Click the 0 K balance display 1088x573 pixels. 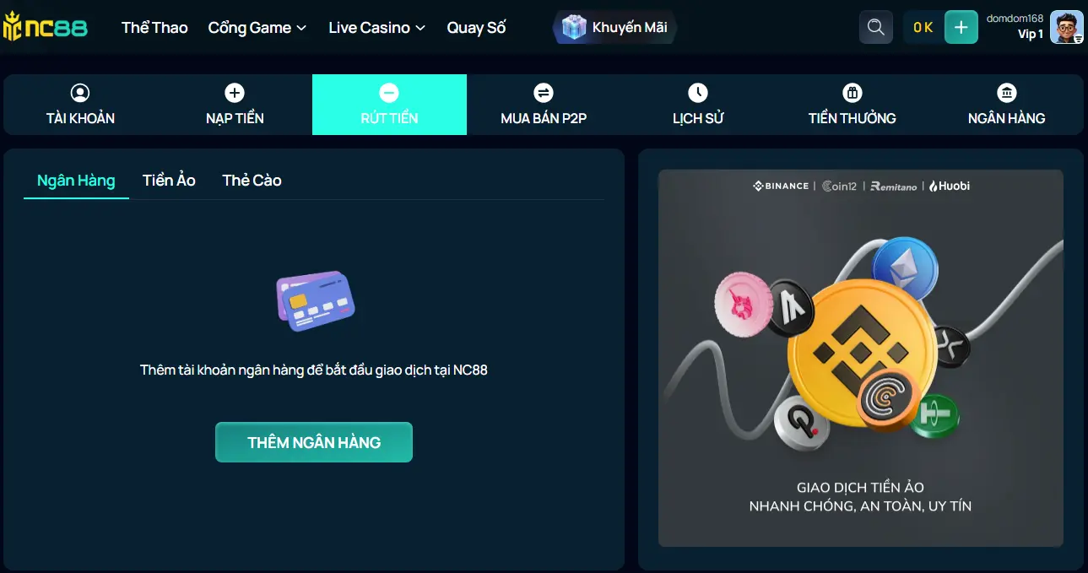click(x=923, y=27)
